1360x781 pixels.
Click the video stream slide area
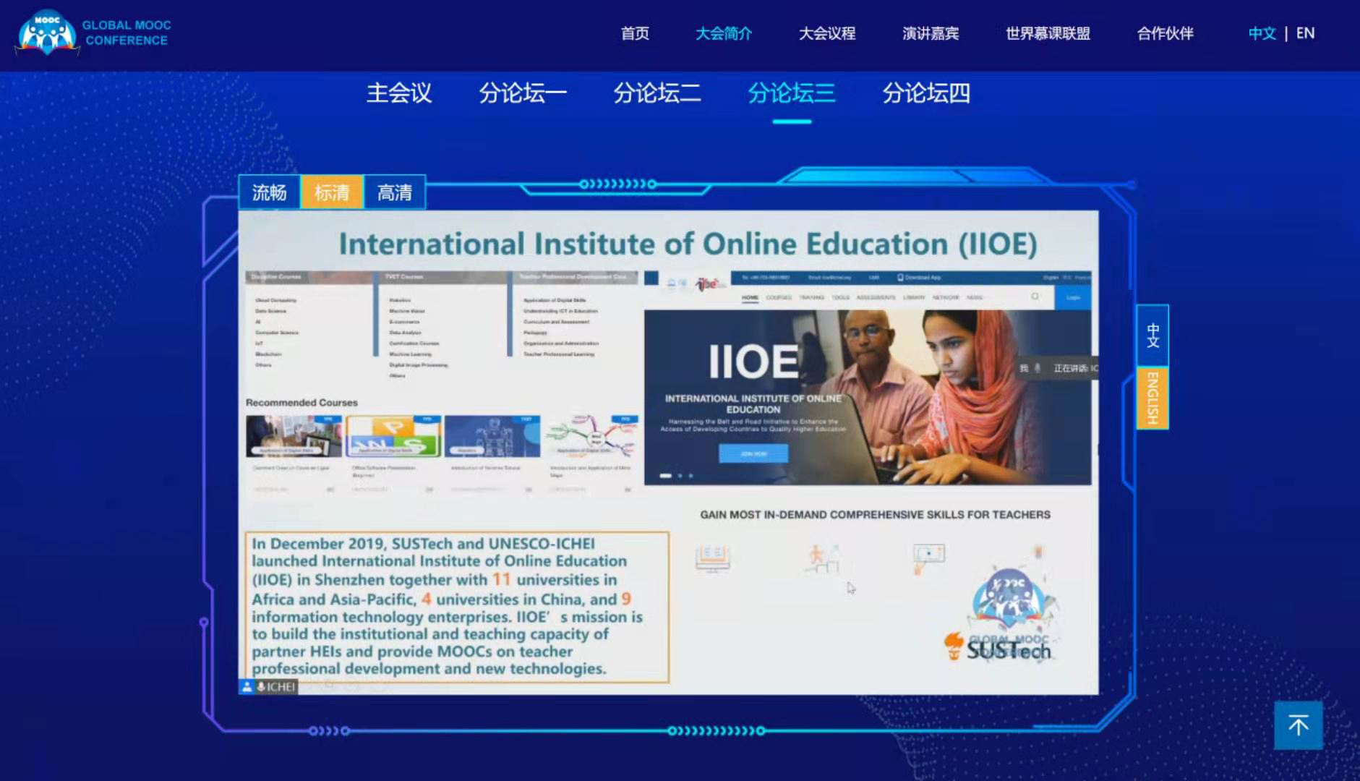(668, 453)
